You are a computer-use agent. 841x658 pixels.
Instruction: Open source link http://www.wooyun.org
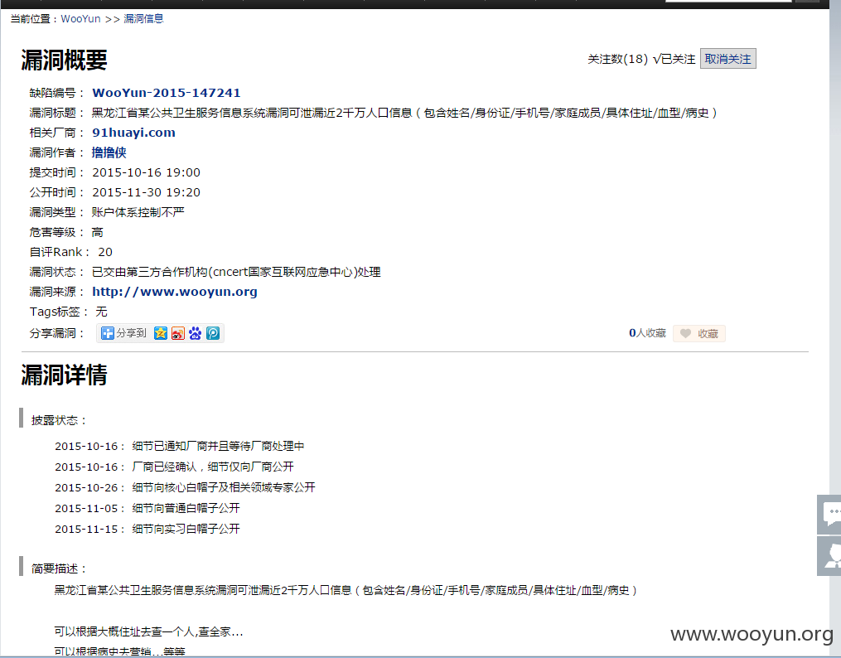click(175, 292)
